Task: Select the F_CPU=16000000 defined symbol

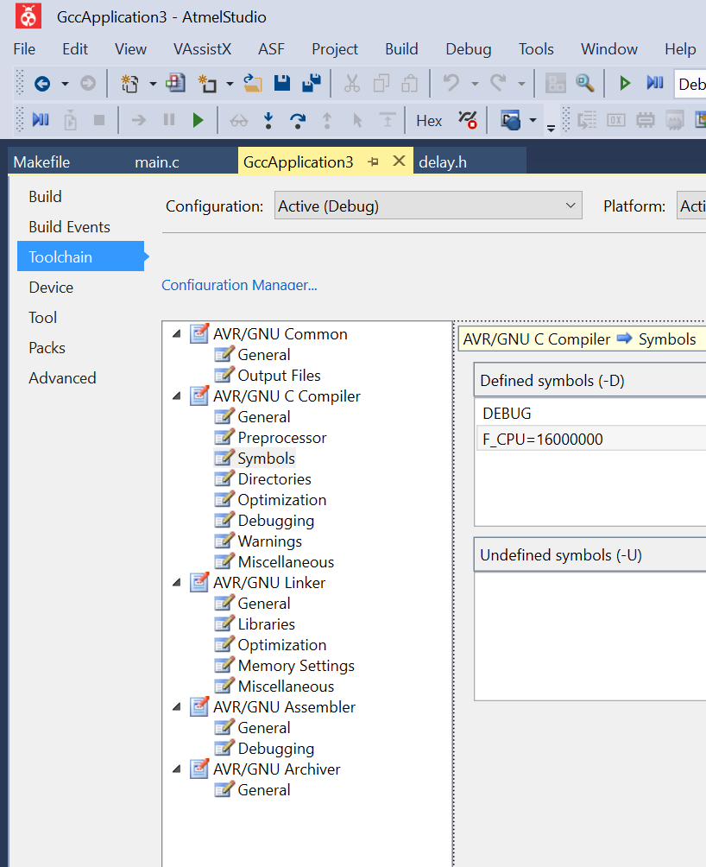Action: [591, 439]
